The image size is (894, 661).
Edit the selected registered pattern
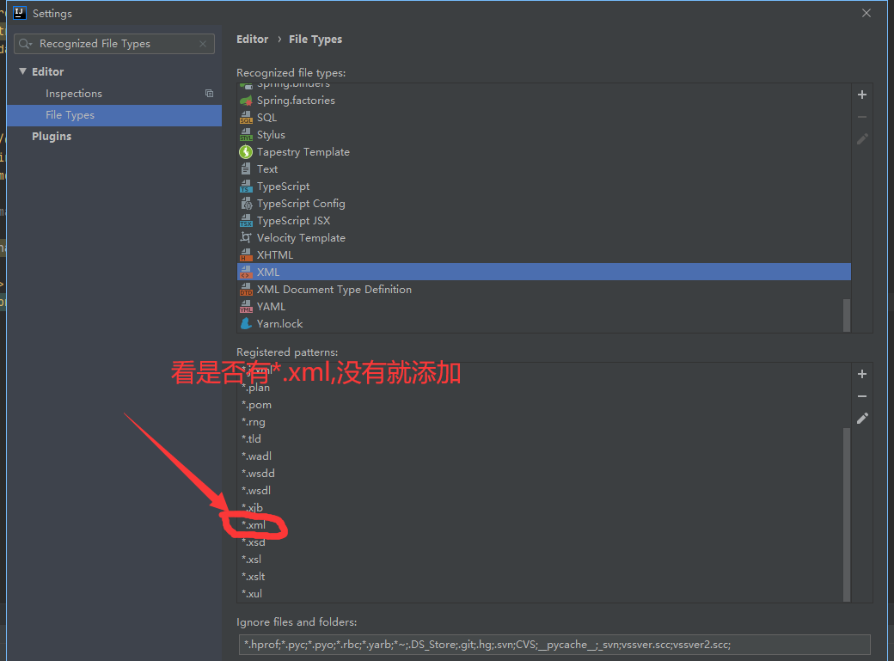pyautogui.click(x=862, y=418)
